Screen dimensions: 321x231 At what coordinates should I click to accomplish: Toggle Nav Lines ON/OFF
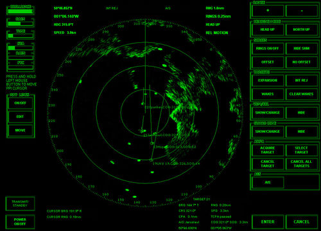(x=21, y=103)
